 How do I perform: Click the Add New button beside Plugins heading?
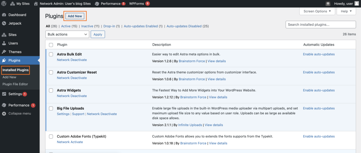coord(75,16)
